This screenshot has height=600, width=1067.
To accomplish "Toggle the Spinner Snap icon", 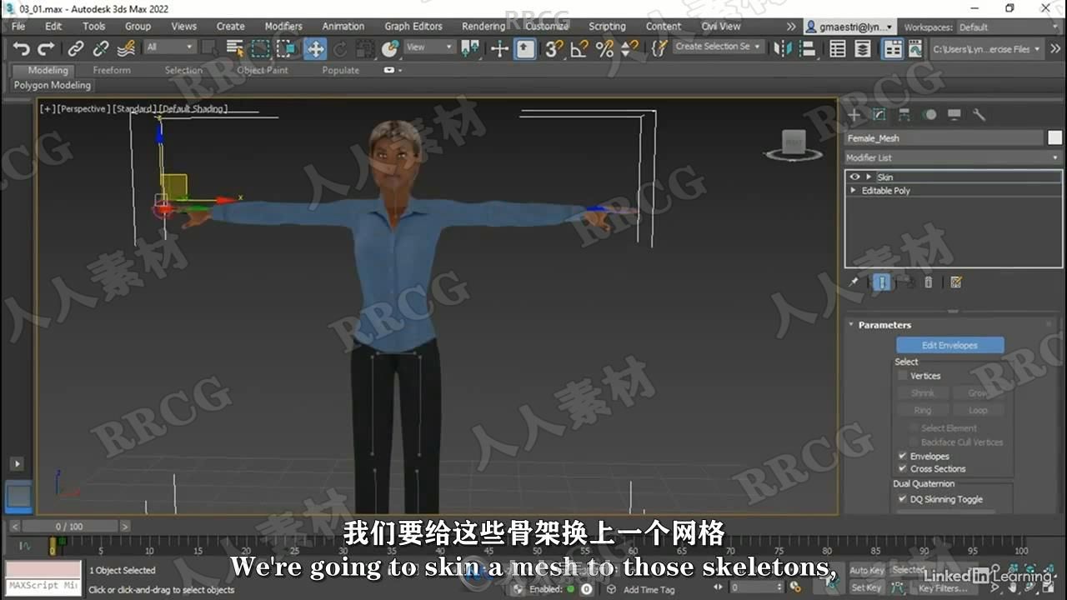I will click(x=630, y=48).
